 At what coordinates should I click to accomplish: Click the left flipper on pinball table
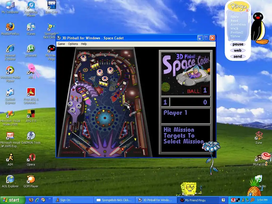[93, 151]
